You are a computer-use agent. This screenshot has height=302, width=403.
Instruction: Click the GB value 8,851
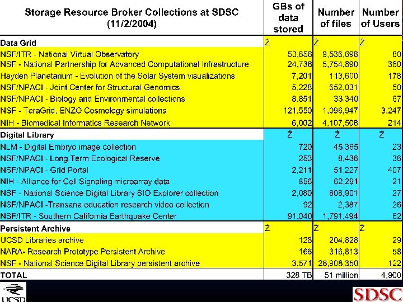(302, 99)
